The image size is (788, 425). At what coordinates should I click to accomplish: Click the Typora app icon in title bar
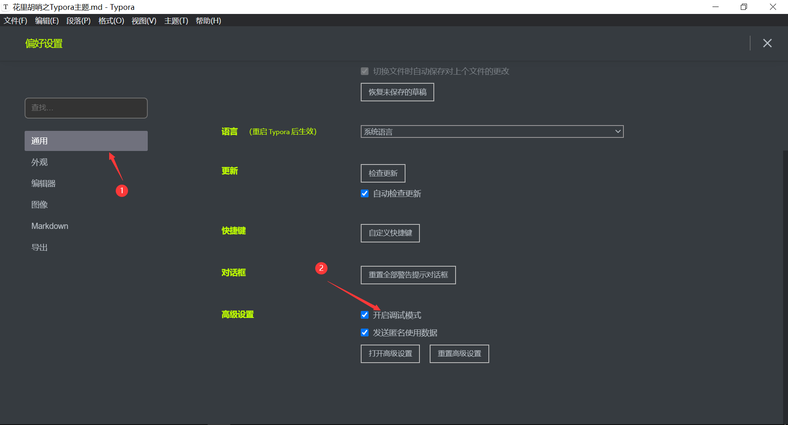pos(6,7)
